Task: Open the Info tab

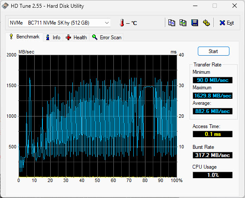Action: (53, 38)
